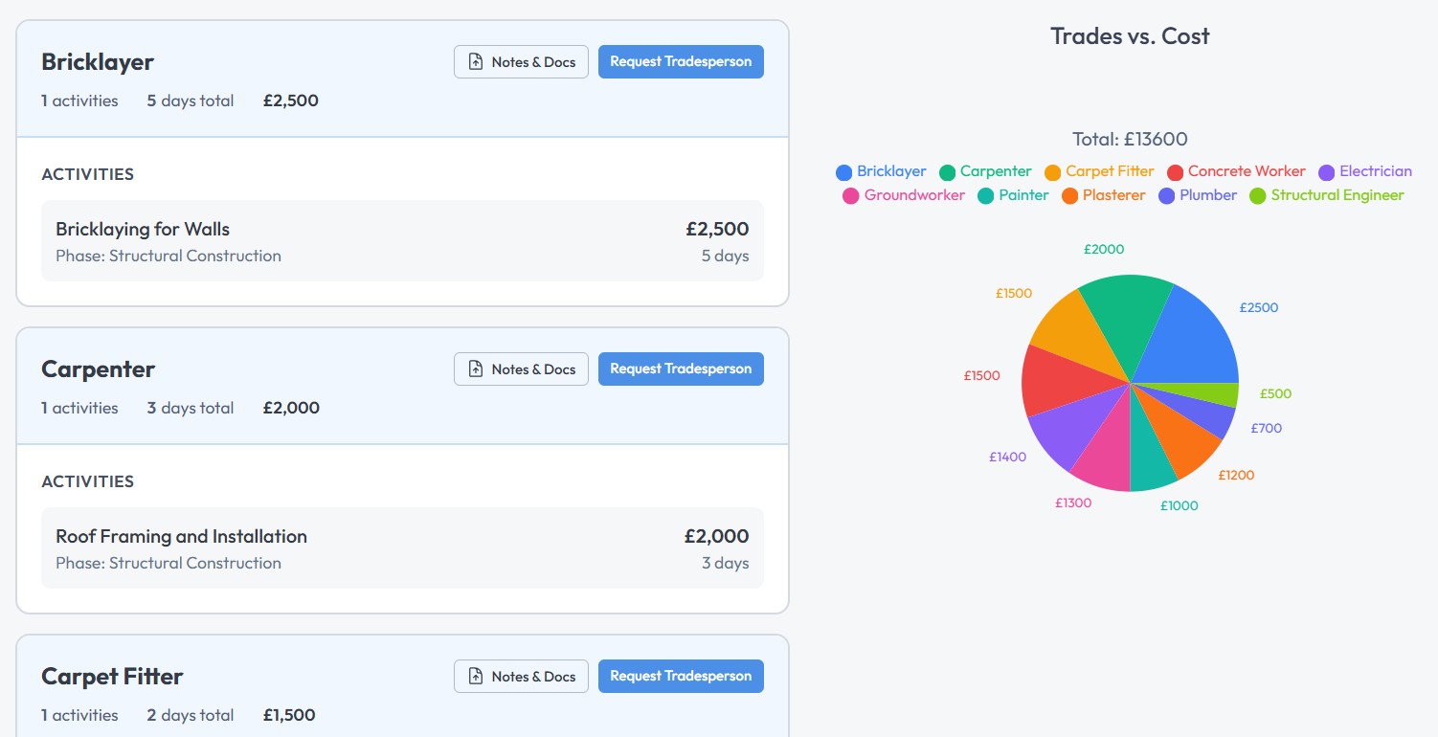The width and height of the screenshot is (1438, 737).
Task: Click Roof Framing and Installation activity row
Action: pos(402,548)
